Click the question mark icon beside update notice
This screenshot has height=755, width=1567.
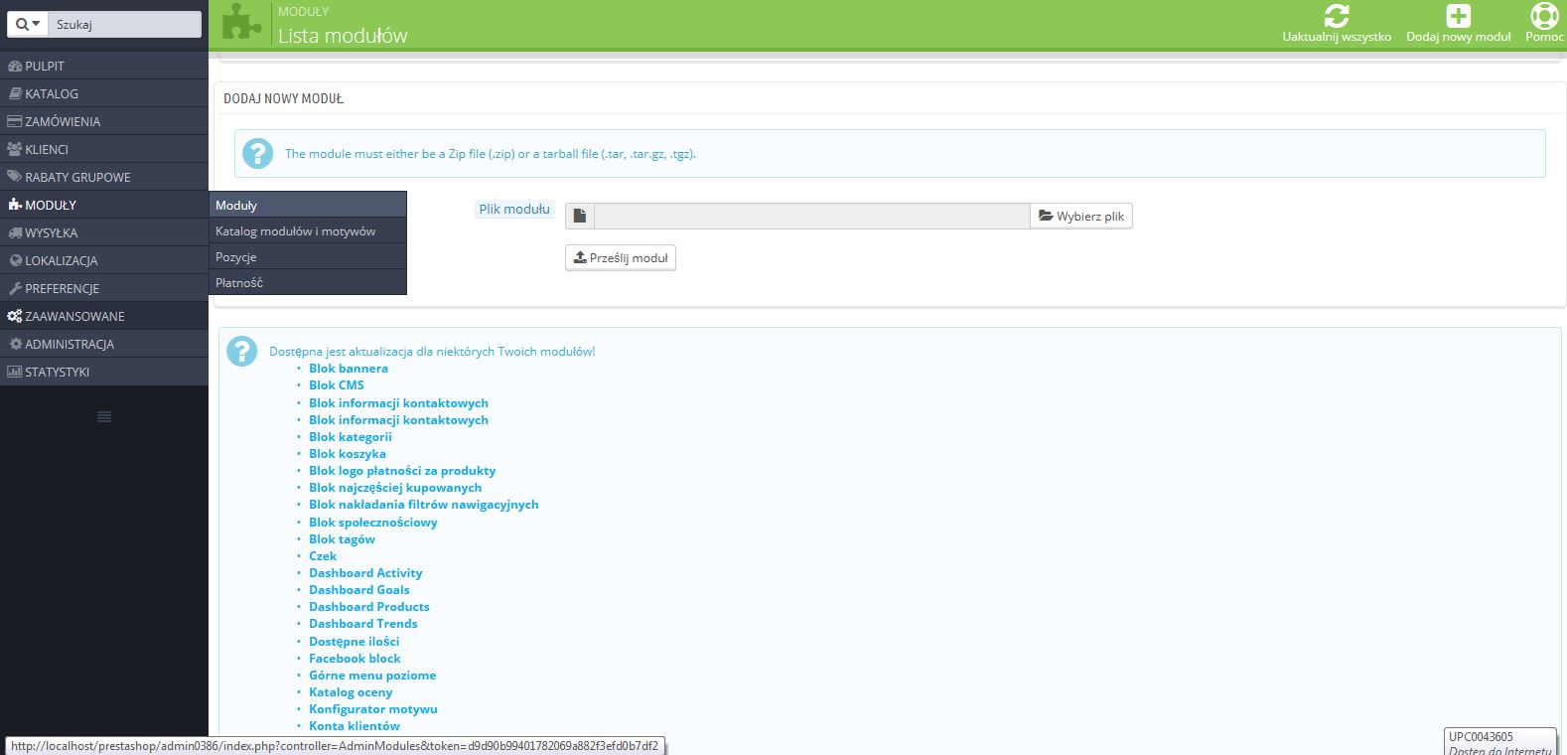pos(241,351)
